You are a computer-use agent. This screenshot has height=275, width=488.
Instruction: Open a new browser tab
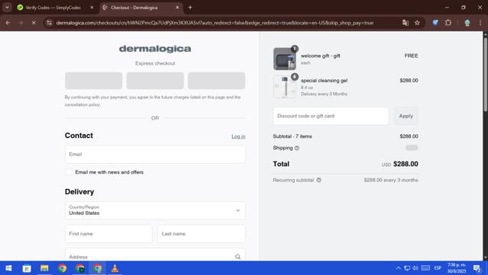coord(190,8)
